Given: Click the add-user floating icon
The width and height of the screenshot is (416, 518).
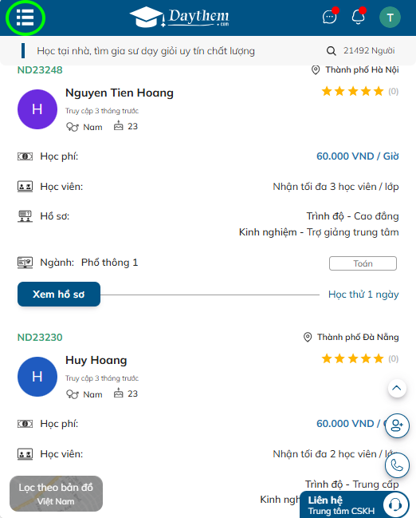Looking at the screenshot, I should point(397,425).
